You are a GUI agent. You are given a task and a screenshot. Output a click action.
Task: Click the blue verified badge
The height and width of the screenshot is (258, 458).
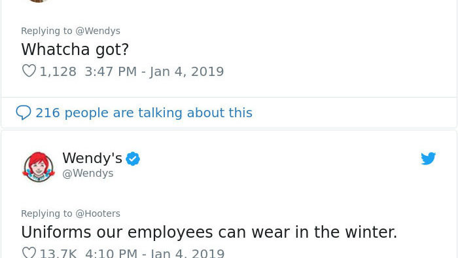pos(133,158)
